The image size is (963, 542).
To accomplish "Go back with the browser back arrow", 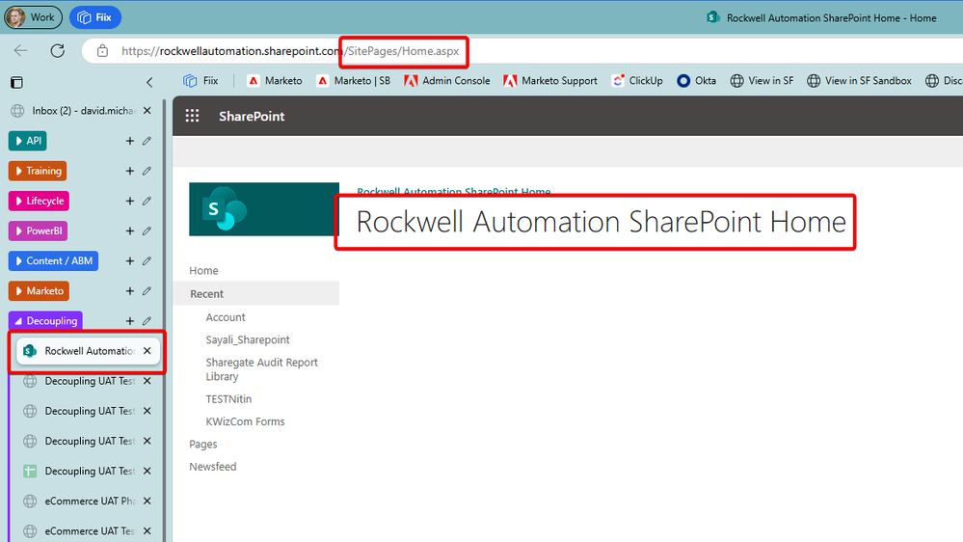I will (21, 51).
